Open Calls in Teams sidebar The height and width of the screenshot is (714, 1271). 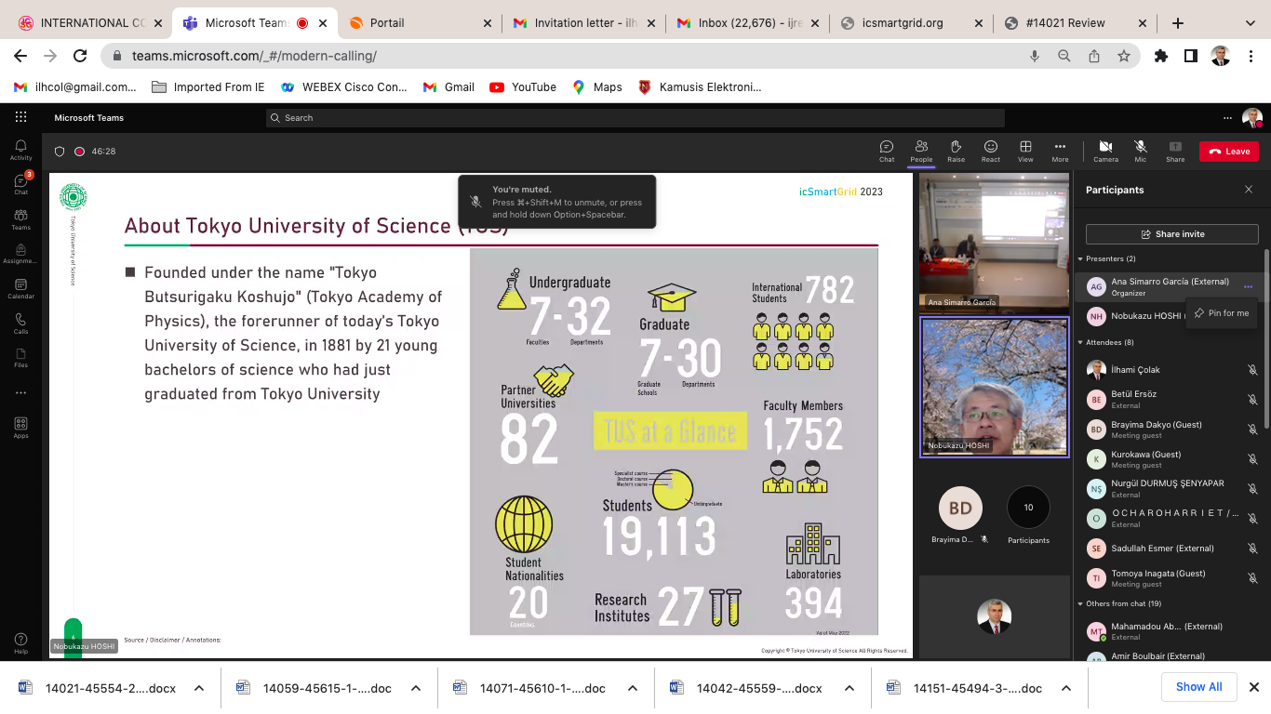point(20,324)
